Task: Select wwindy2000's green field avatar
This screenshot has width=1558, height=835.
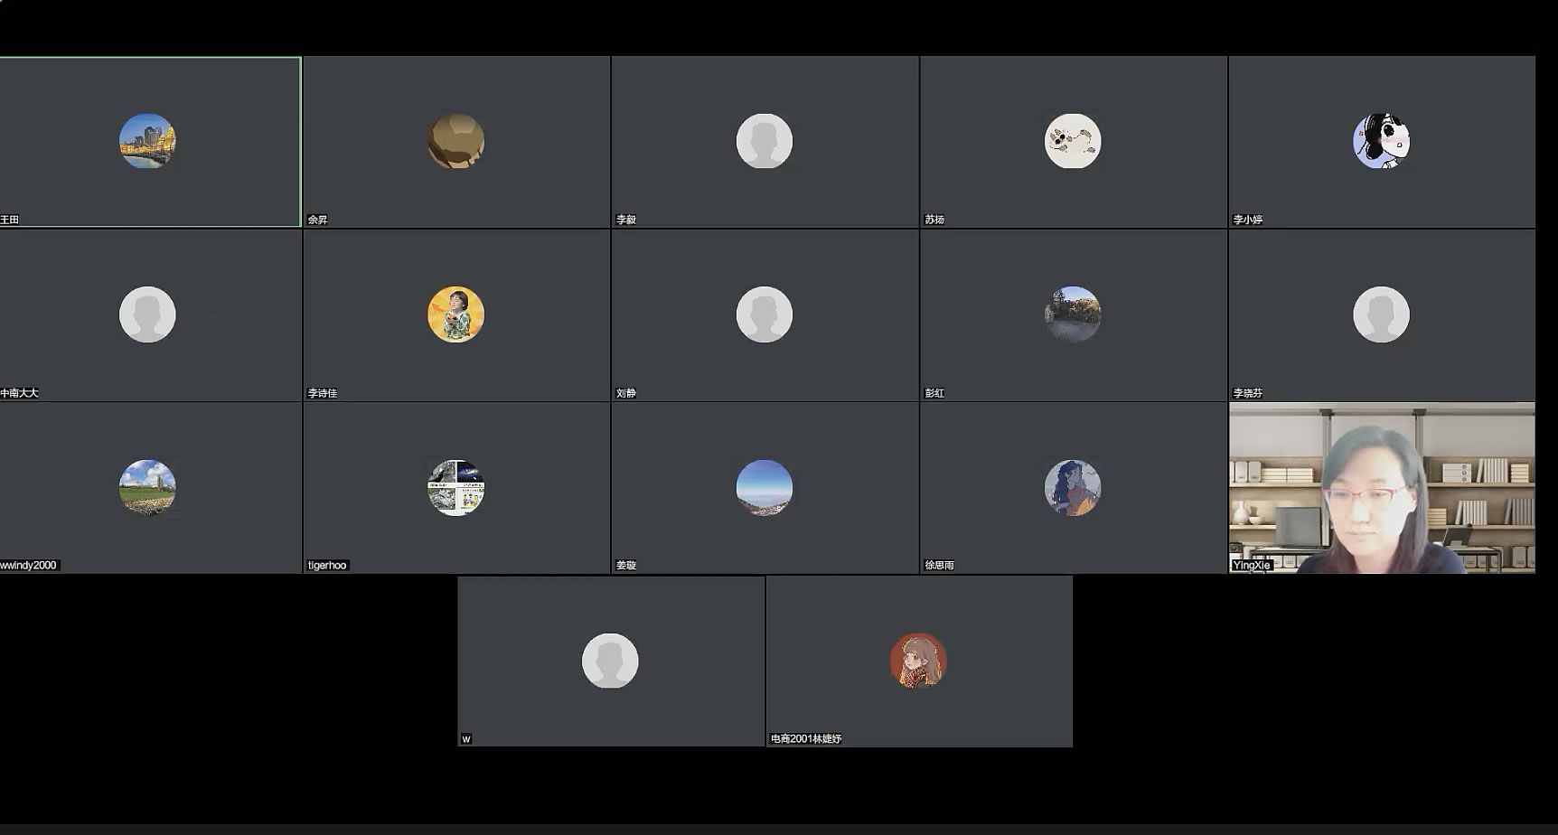Action: point(147,488)
